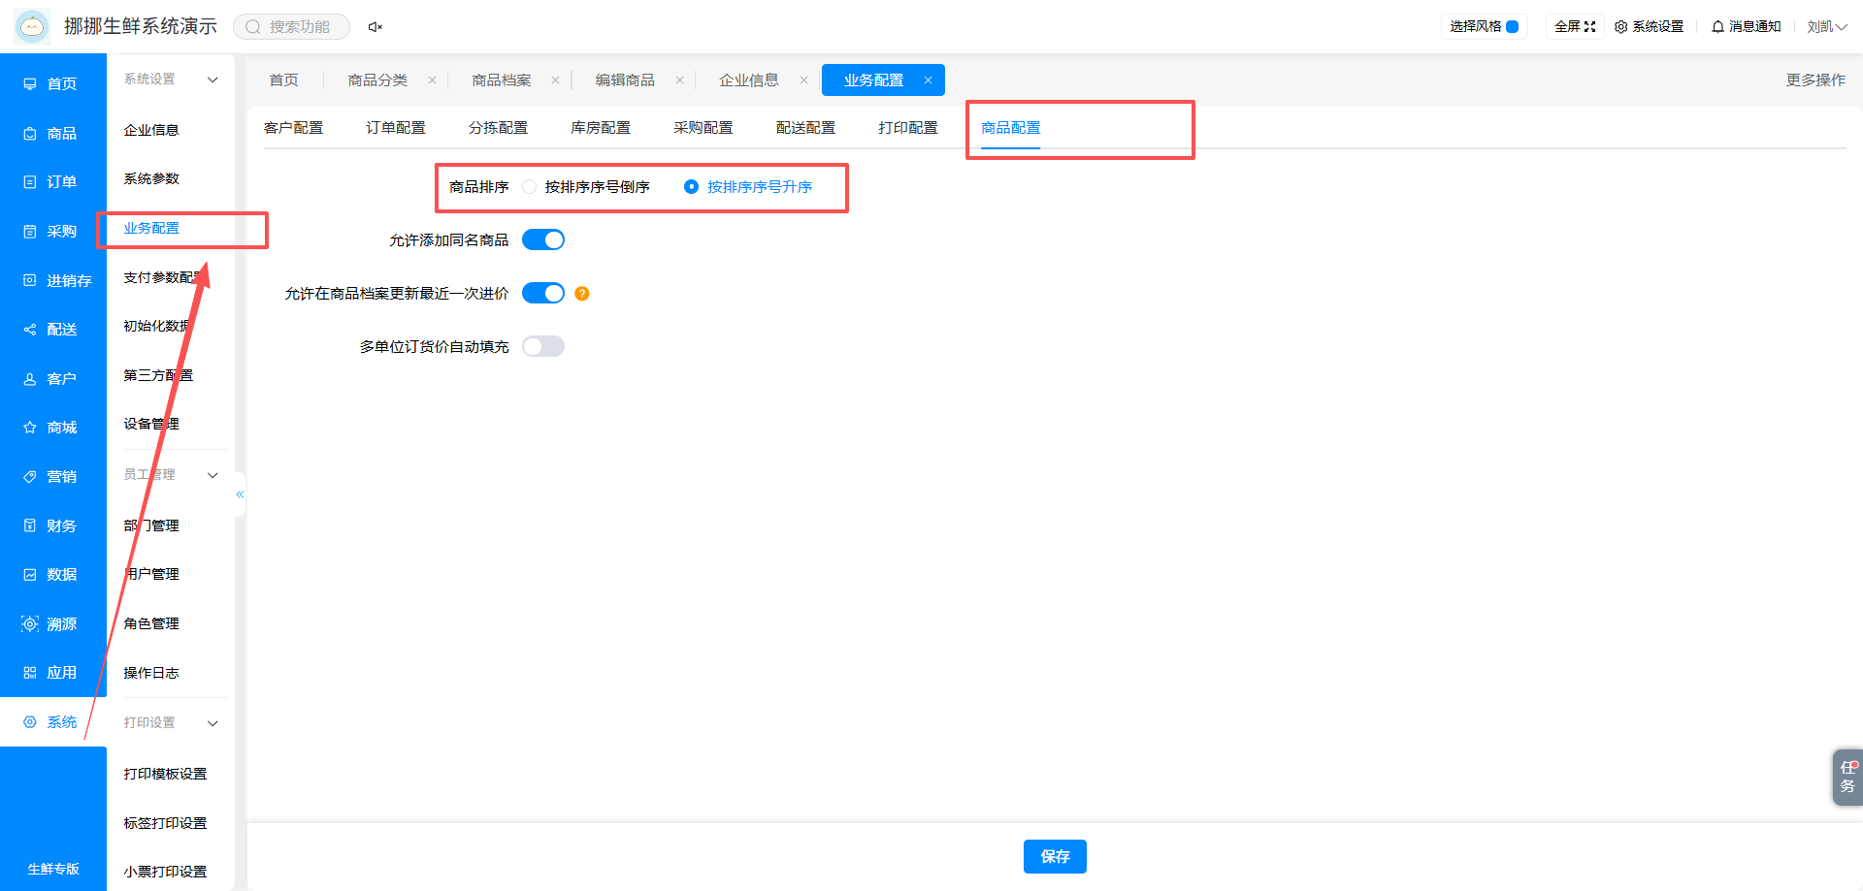Close the 商品分类 page tab
This screenshot has height=891, width=1863.
(x=432, y=80)
